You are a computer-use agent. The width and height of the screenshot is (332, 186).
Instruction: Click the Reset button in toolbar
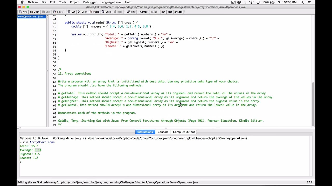(x=154, y=12)
